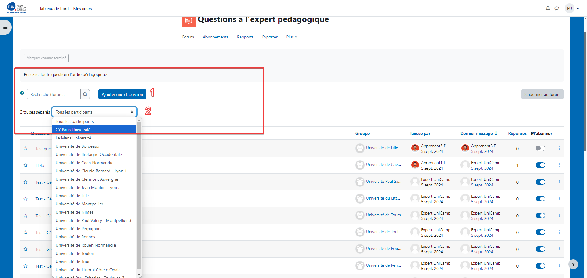This screenshot has height=278, width=587.
Task: Open the forum search help icon
Action: tap(22, 93)
